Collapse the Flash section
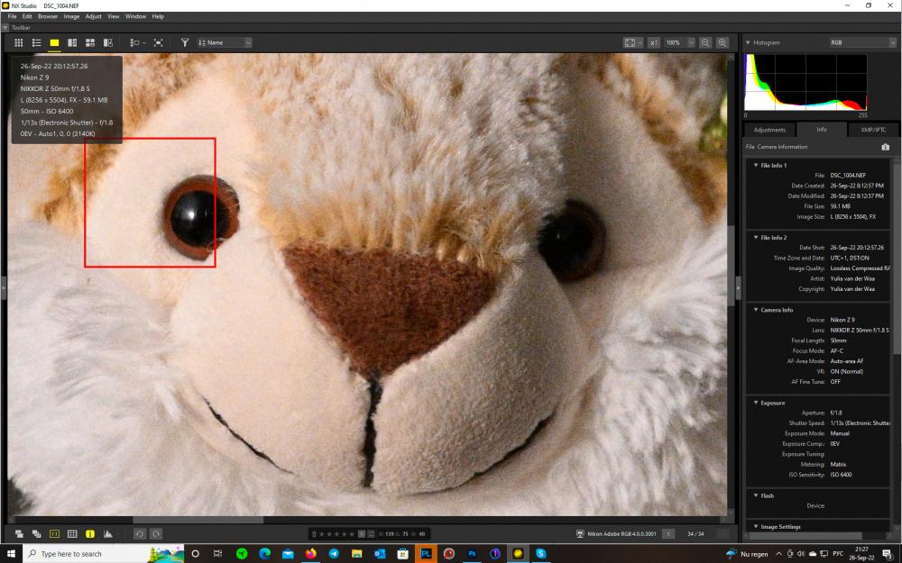902x563 pixels. click(x=756, y=495)
